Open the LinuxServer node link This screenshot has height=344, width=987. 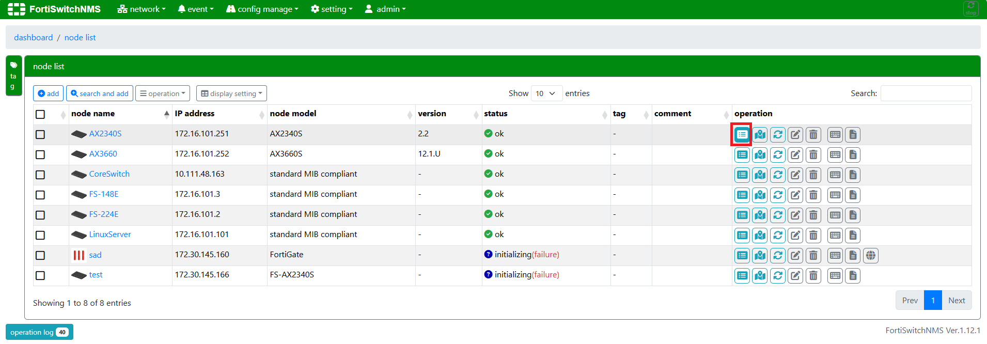[110, 234]
